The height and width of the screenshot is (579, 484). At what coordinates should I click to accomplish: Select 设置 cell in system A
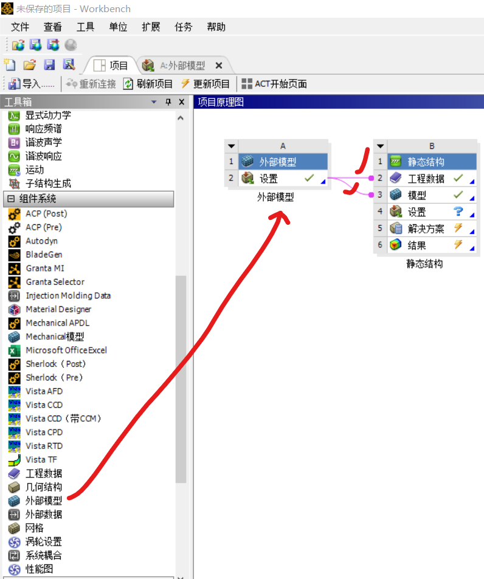click(283, 179)
